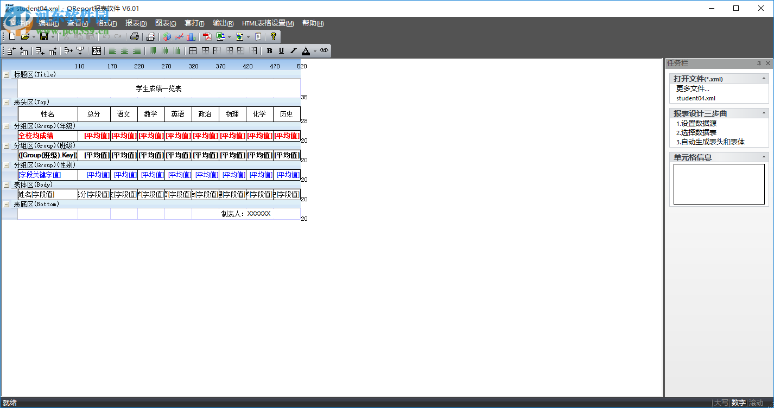Align cell text left
The height and width of the screenshot is (408, 774).
click(x=112, y=51)
